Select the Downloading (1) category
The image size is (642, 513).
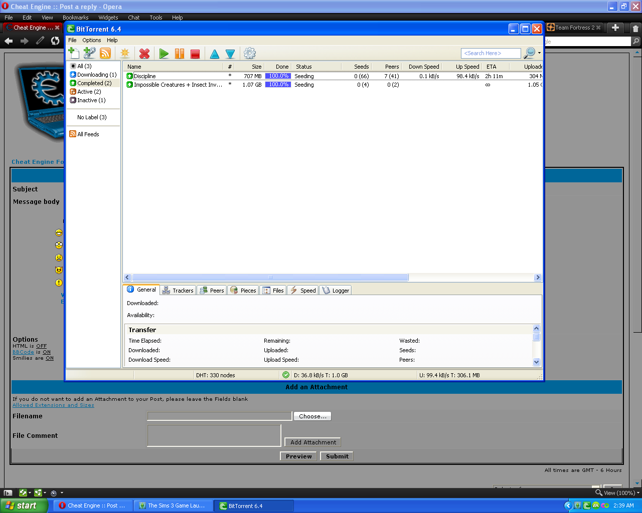click(x=96, y=75)
